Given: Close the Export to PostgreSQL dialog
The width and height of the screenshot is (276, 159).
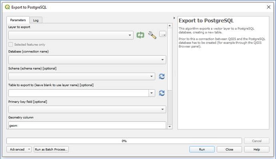Looking at the screenshot, I should [x=268, y=7].
